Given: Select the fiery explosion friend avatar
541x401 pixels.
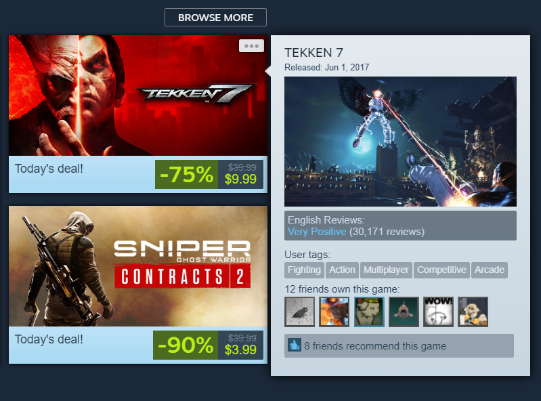Looking at the screenshot, I should tap(334, 312).
